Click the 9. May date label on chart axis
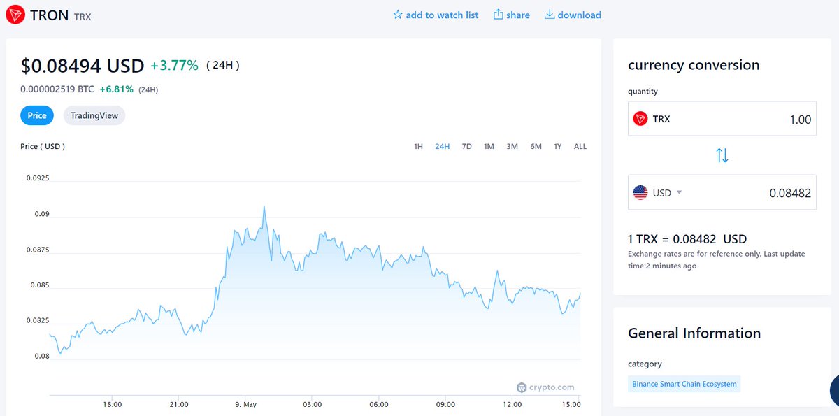Screen dimensions: 839x416 (x=245, y=405)
